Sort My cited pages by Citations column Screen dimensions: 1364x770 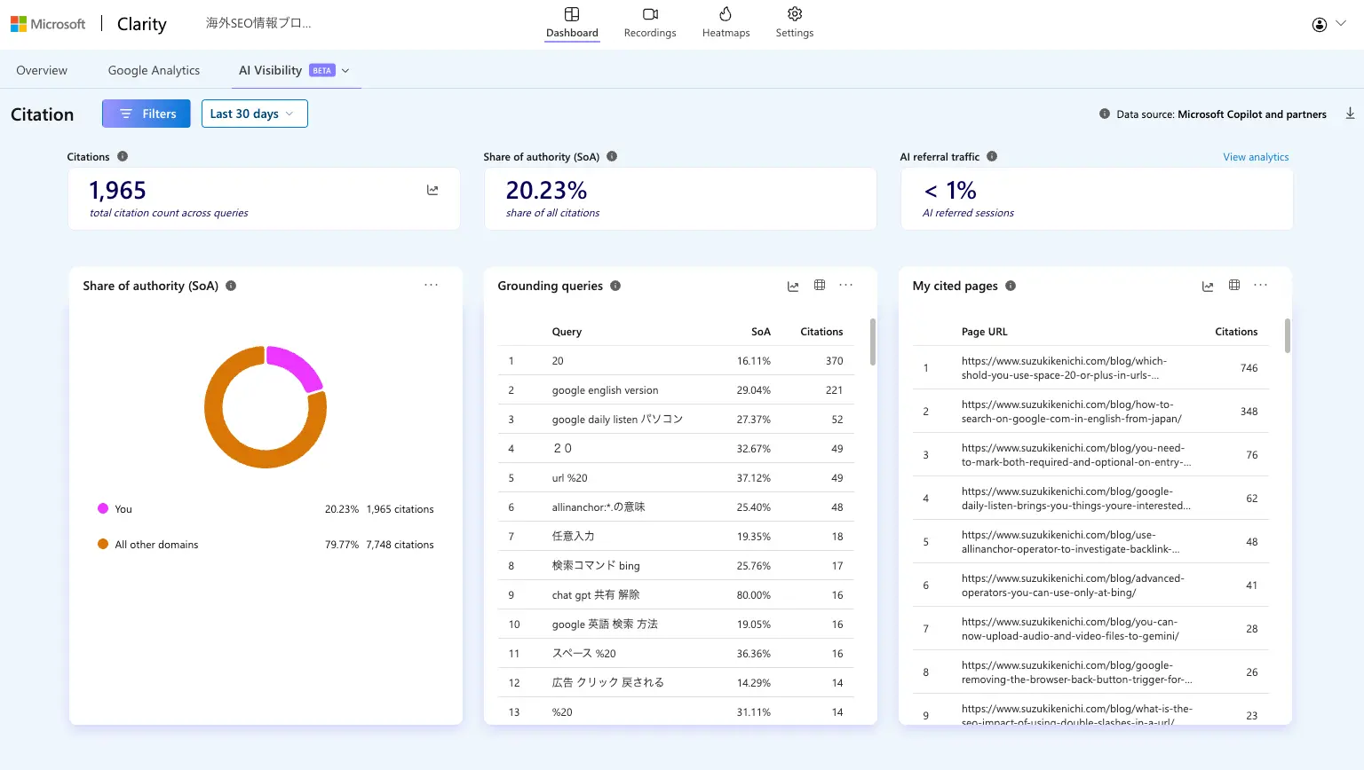(x=1236, y=332)
